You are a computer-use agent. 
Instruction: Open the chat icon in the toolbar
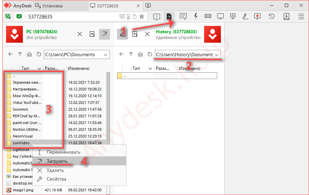coord(183,16)
